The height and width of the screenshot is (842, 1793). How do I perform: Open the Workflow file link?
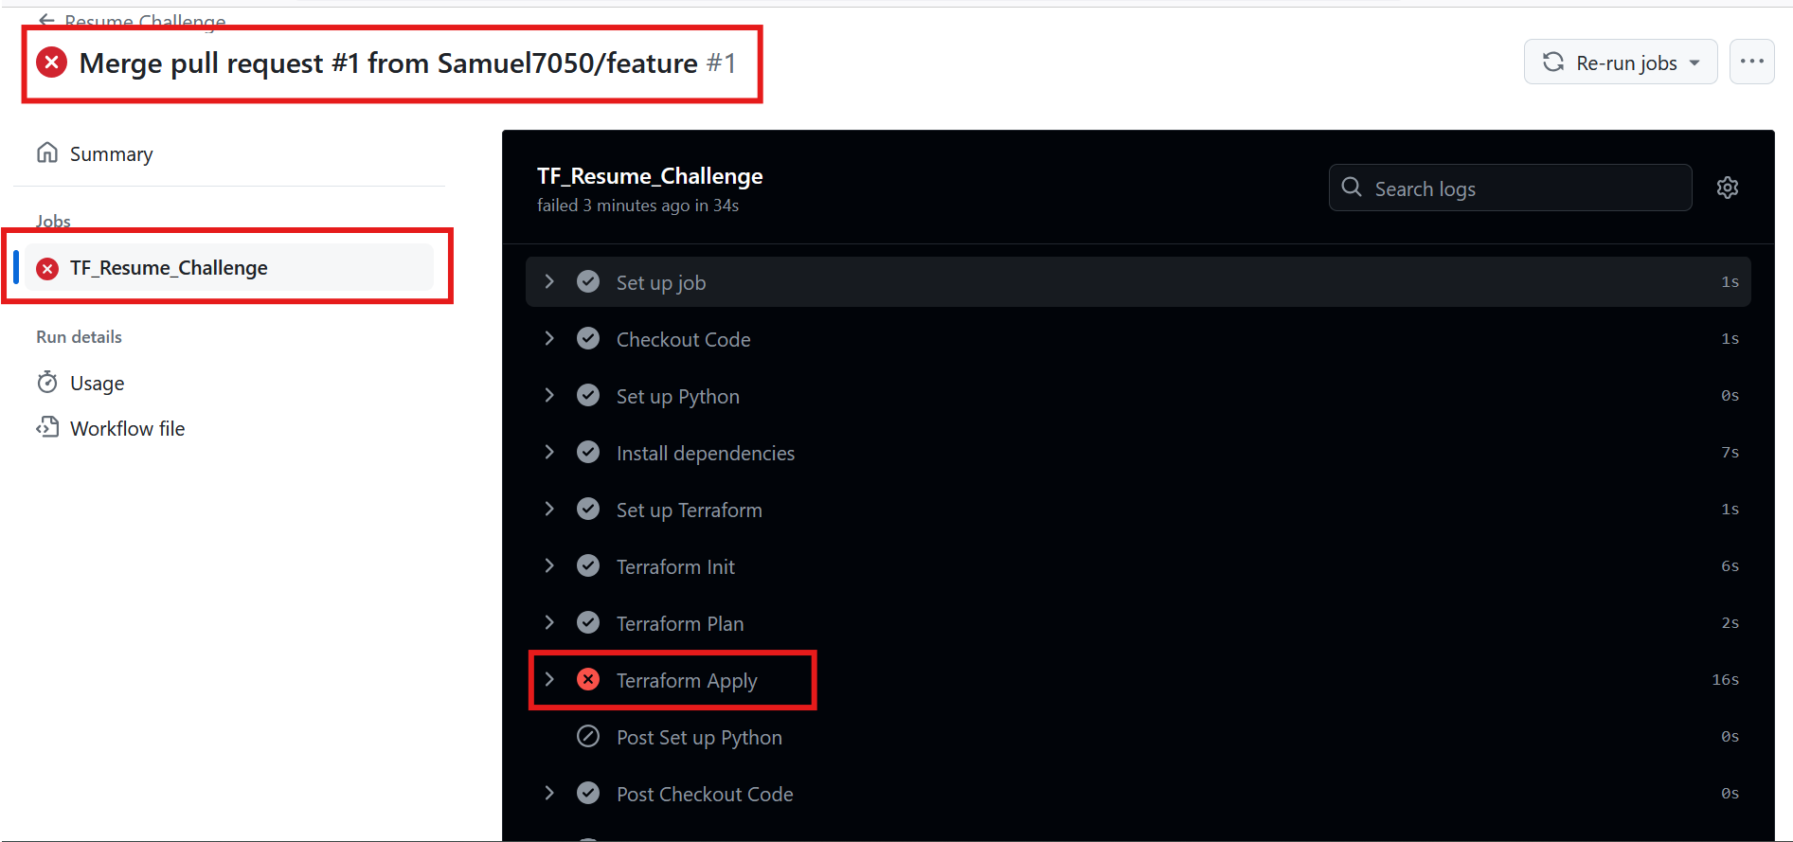(127, 428)
